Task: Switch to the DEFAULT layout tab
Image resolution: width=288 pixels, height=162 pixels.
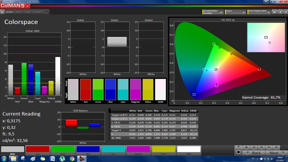Action: [9, 12]
